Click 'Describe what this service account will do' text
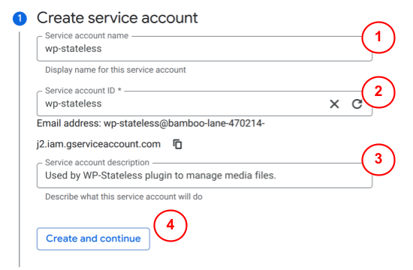The height and width of the screenshot is (270, 413). coord(124,196)
